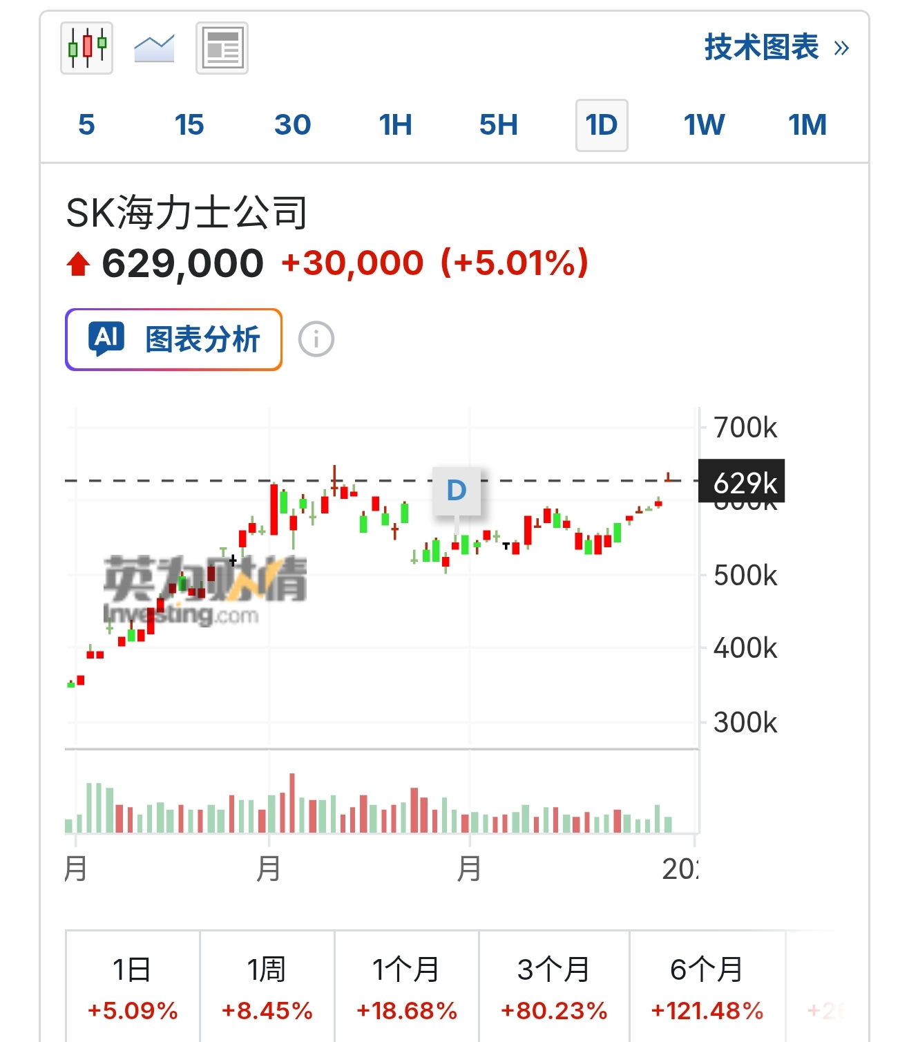Choose the 1H timeframe
Image resolution: width=909 pixels, height=1042 pixels.
pyautogui.click(x=395, y=125)
